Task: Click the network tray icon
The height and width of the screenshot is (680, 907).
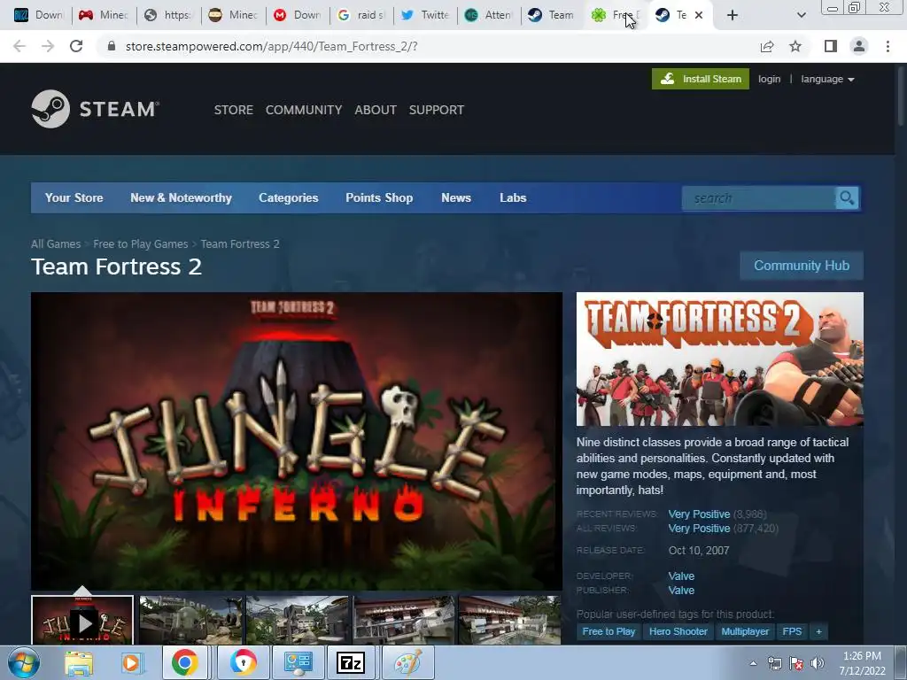Action: pyautogui.click(x=774, y=663)
